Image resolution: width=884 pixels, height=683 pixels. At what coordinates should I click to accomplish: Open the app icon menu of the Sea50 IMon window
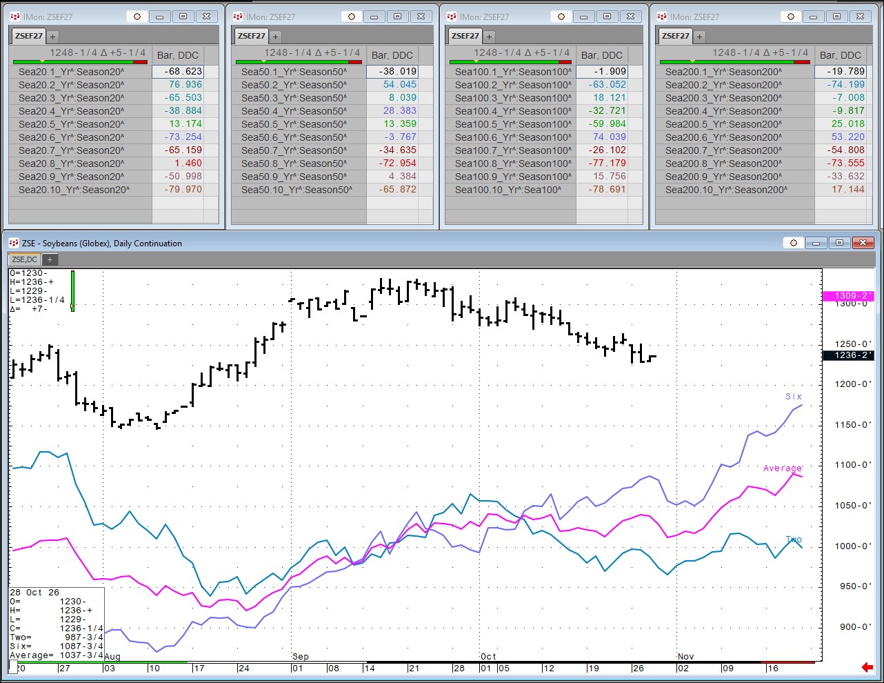pyautogui.click(x=238, y=17)
